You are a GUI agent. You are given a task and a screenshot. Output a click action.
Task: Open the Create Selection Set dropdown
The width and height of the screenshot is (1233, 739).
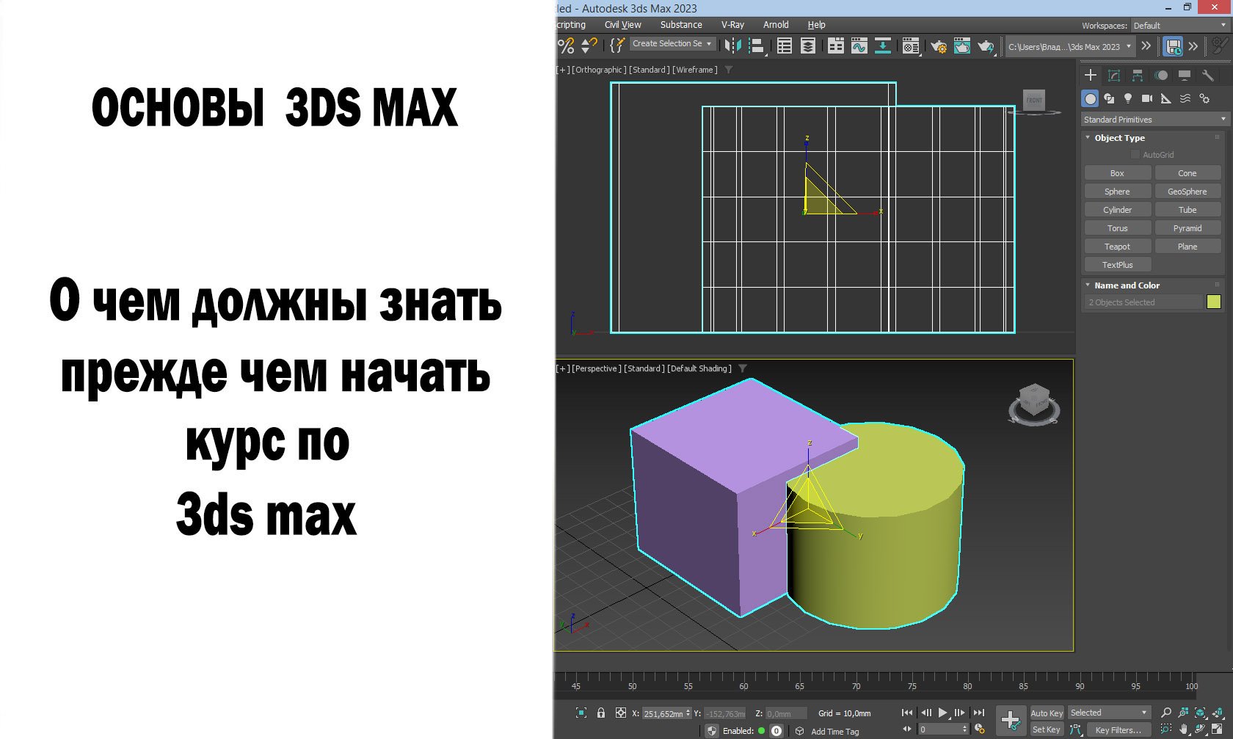point(673,44)
